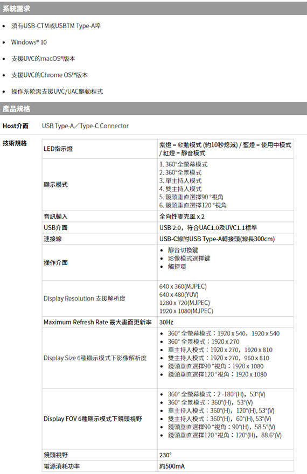
Task: Click the USB Type-A/Type-C Connector text
Action: (x=85, y=126)
